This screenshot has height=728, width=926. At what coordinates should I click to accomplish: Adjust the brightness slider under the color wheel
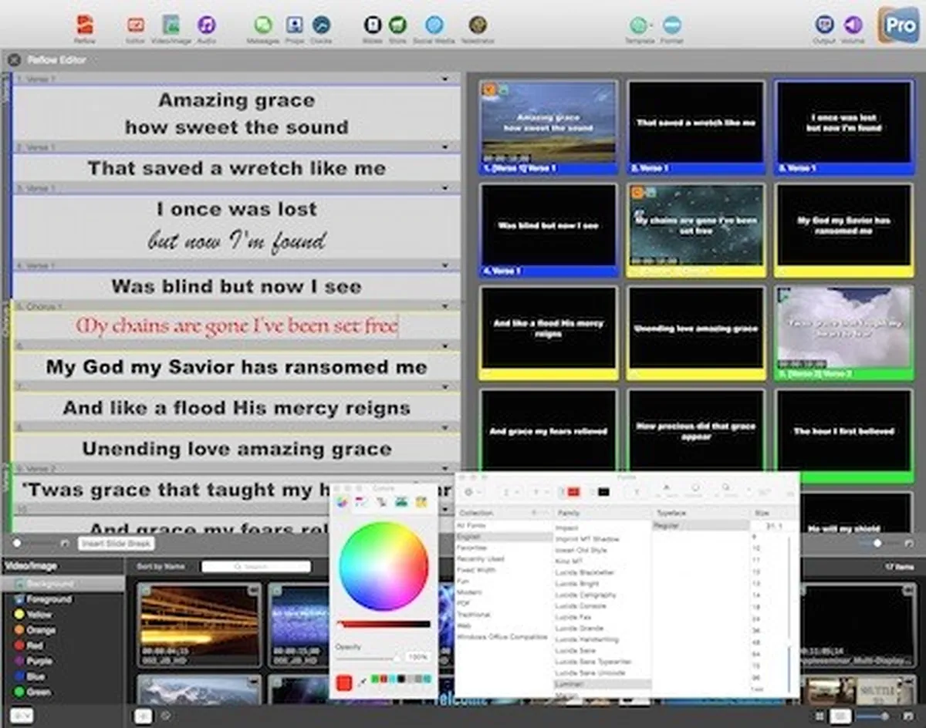(384, 623)
